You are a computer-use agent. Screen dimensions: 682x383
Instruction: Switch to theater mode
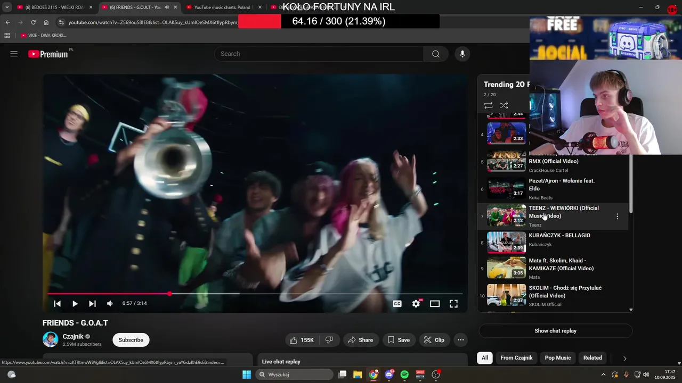[435, 303]
